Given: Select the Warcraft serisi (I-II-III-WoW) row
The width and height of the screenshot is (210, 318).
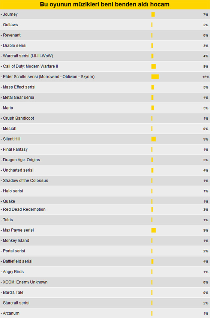Looking at the screenshot, I should [x=105, y=56].
